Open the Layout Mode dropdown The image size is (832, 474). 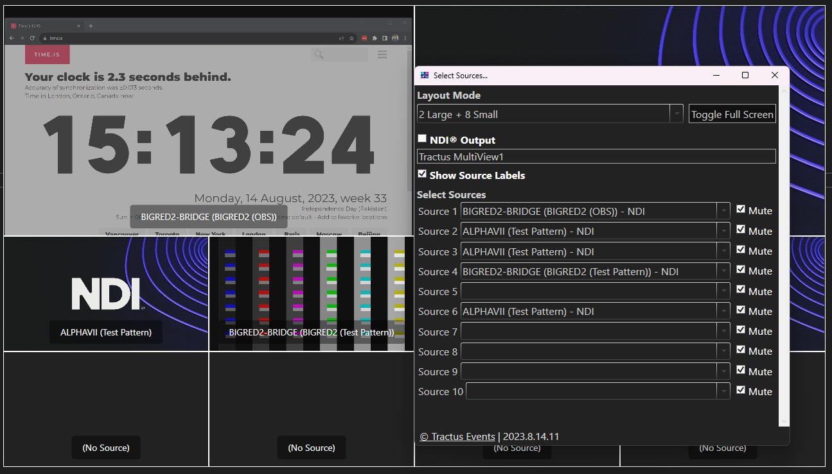tap(677, 114)
